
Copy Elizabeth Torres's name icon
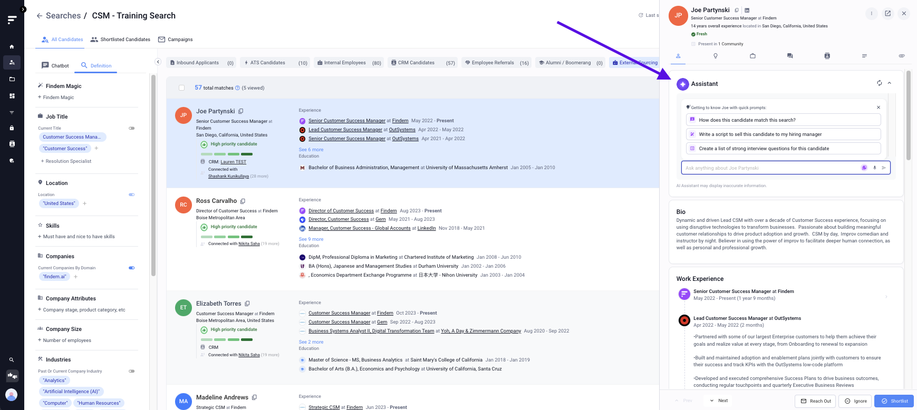(x=247, y=304)
